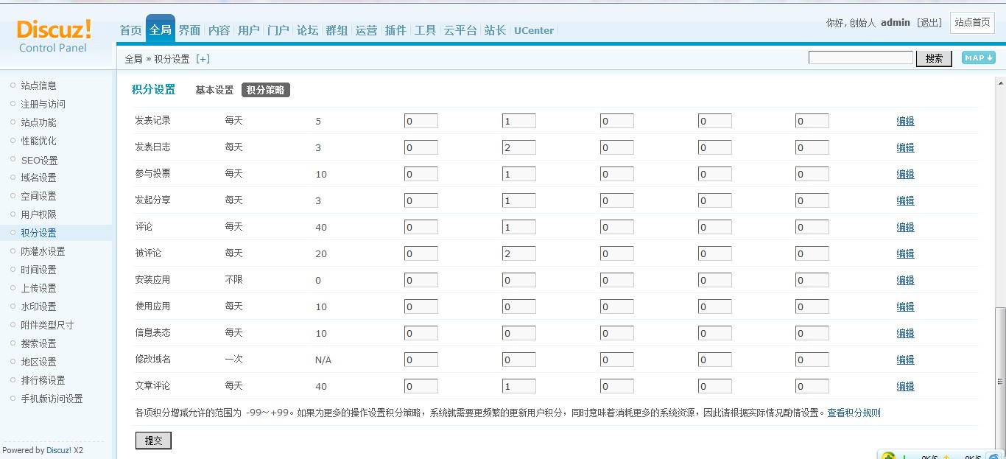Viewport: 1006px width, 459px height.
Task: Click the [+] add-to-favorites link in breadcrumb
Action: 203,59
